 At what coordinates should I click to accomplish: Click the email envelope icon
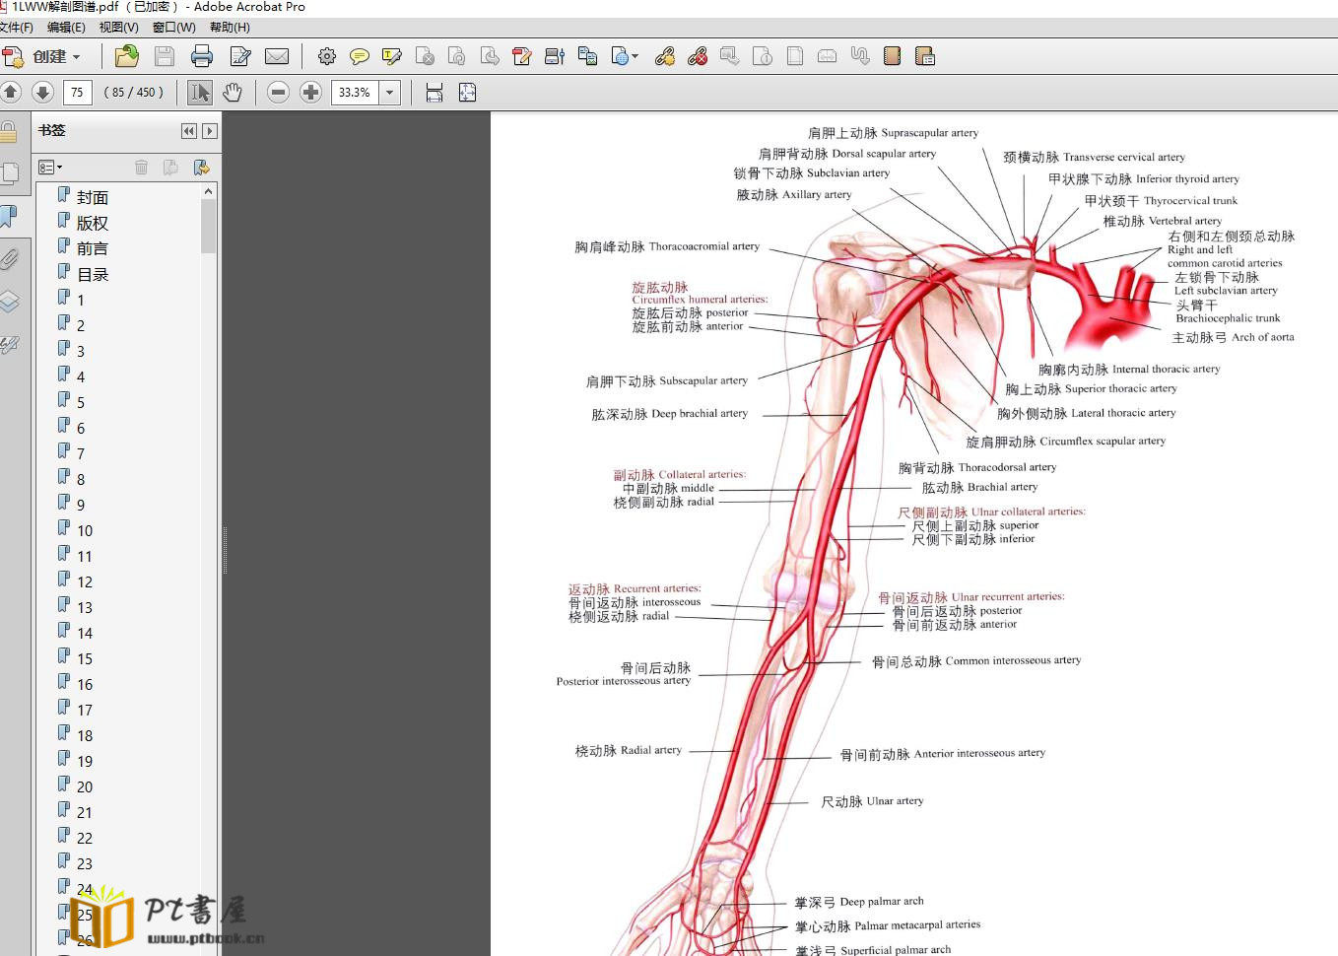tap(277, 56)
